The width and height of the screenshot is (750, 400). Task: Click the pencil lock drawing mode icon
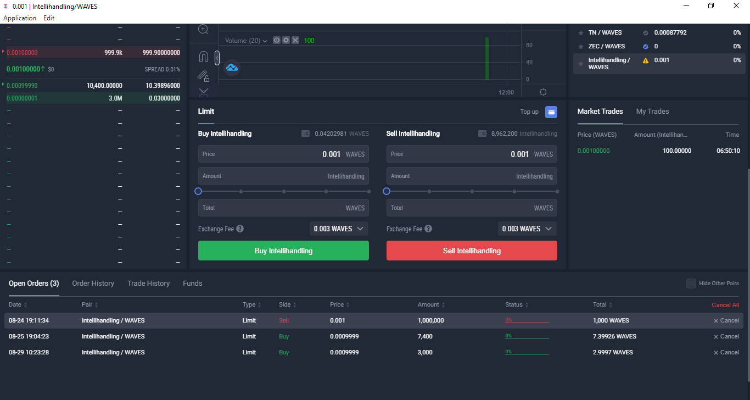(x=203, y=76)
